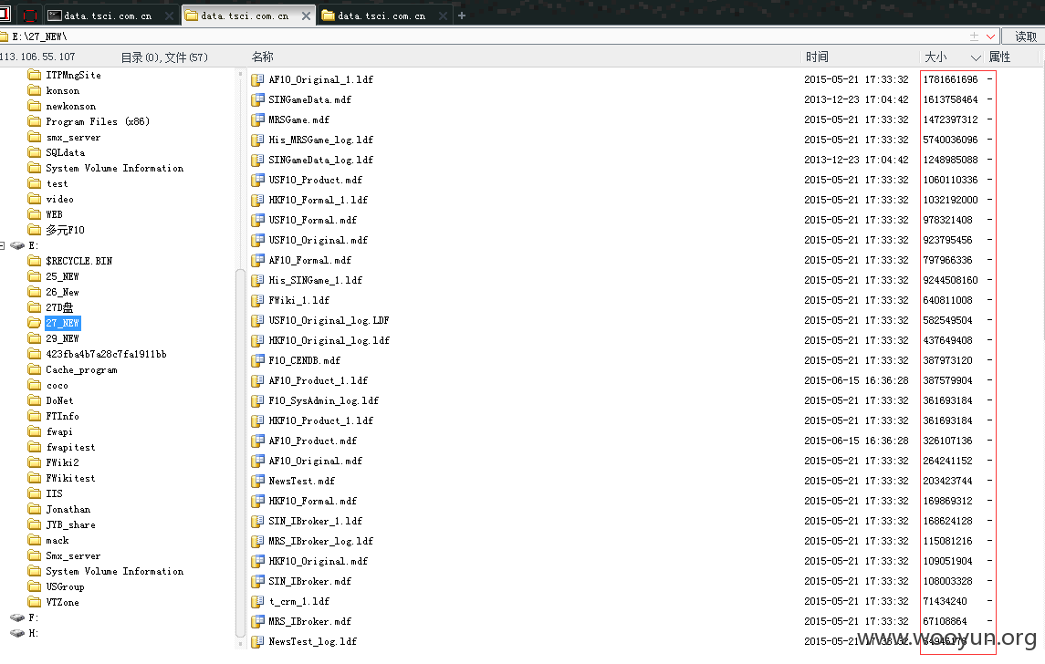This screenshot has width=1045, height=664.
Task: Click the $RECYCLE.BIN folder icon
Action: (35, 261)
